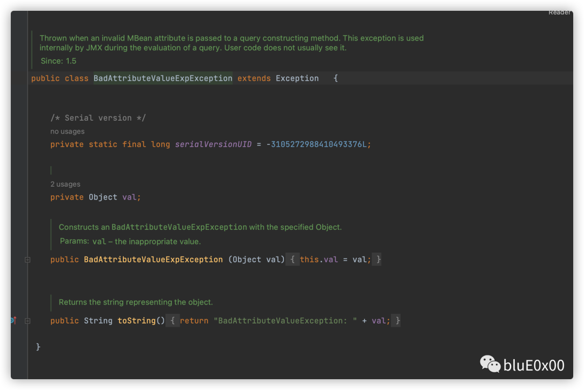Click the toString method name

136,320
